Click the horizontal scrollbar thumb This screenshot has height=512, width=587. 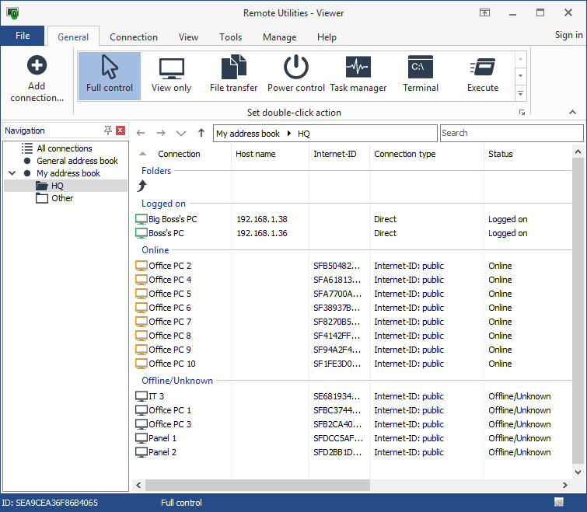[x=257, y=485]
